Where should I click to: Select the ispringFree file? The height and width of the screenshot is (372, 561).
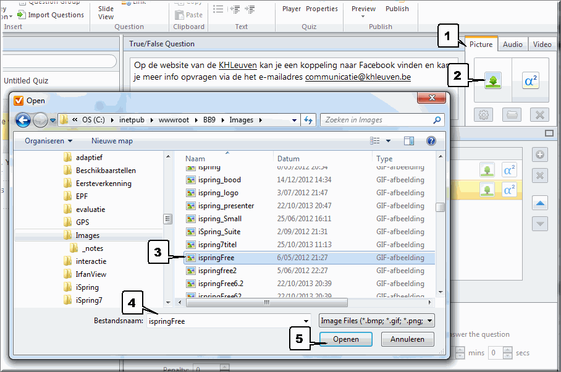tap(309, 258)
